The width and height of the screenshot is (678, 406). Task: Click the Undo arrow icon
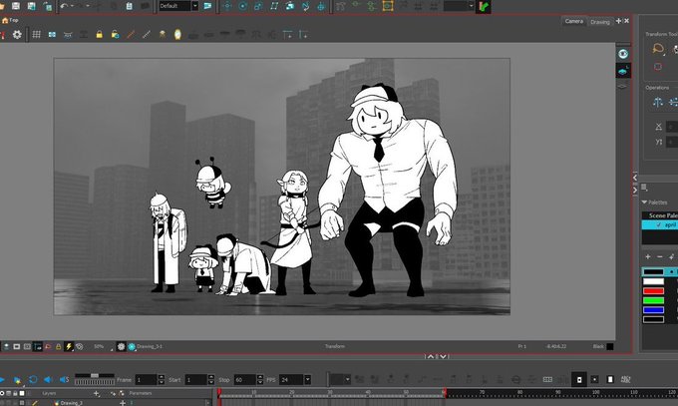click(64, 6)
